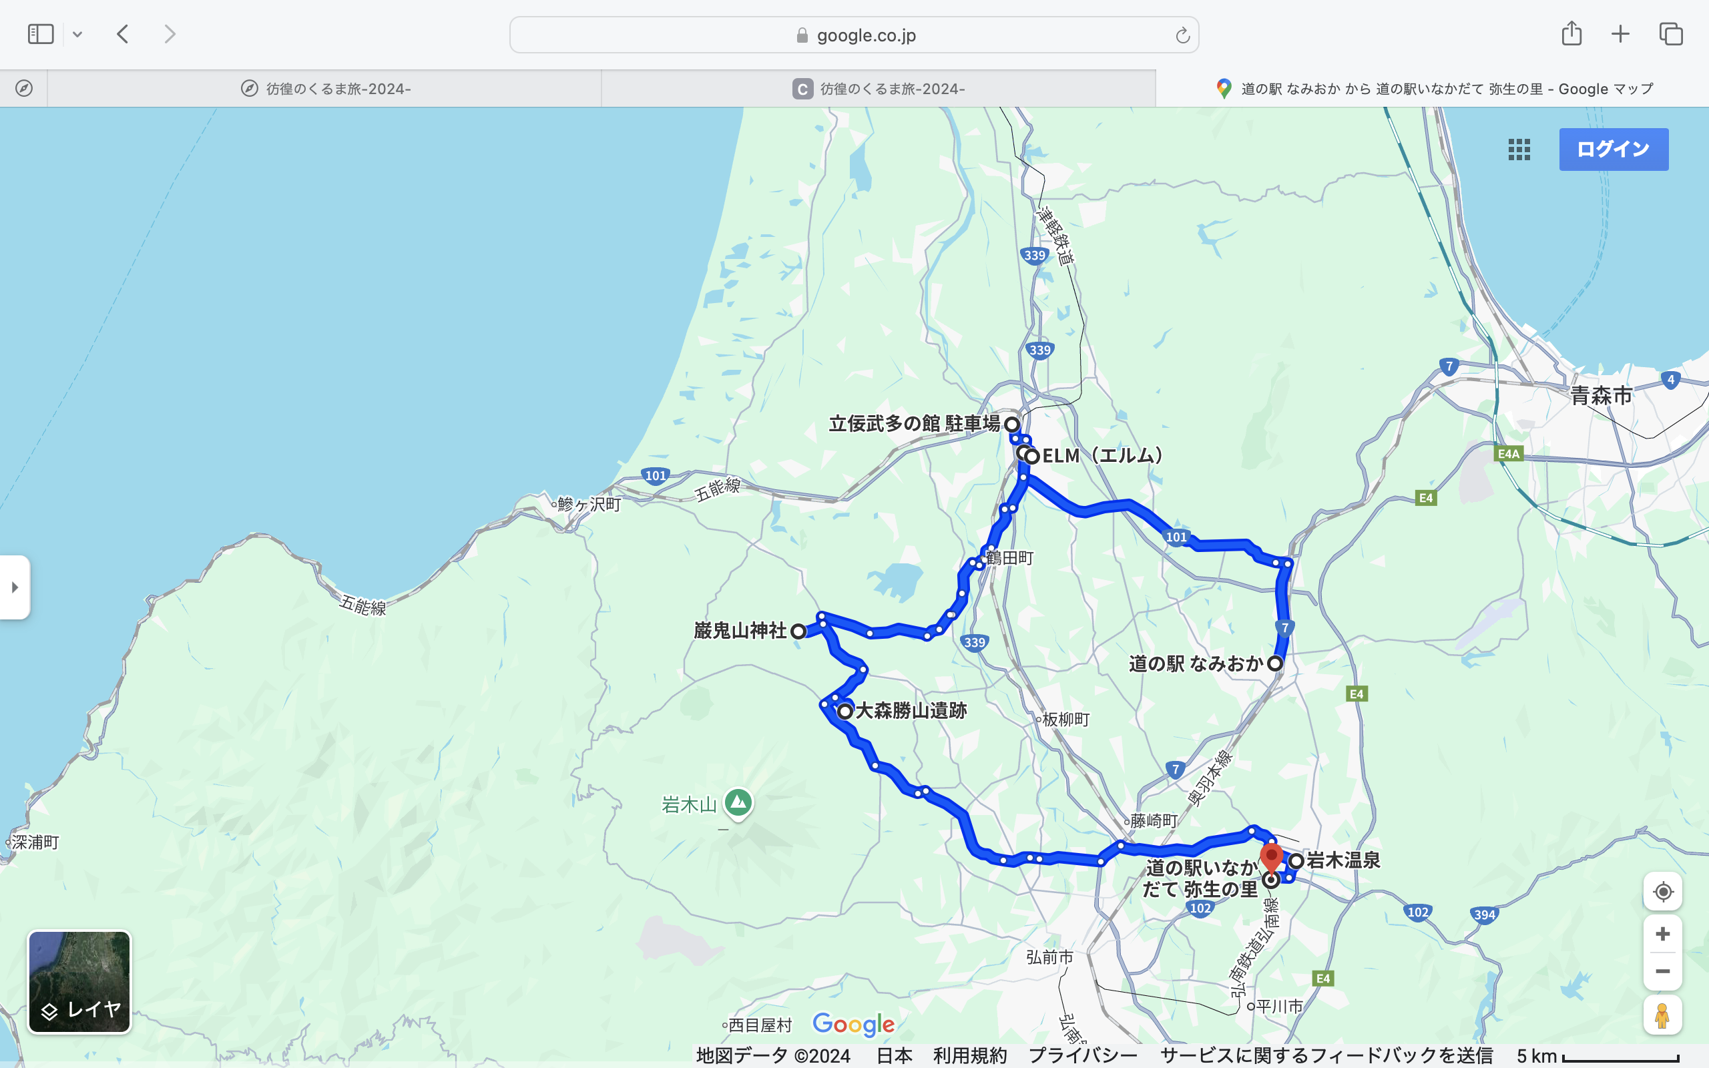Click the google.co.jp address field

coord(854,35)
